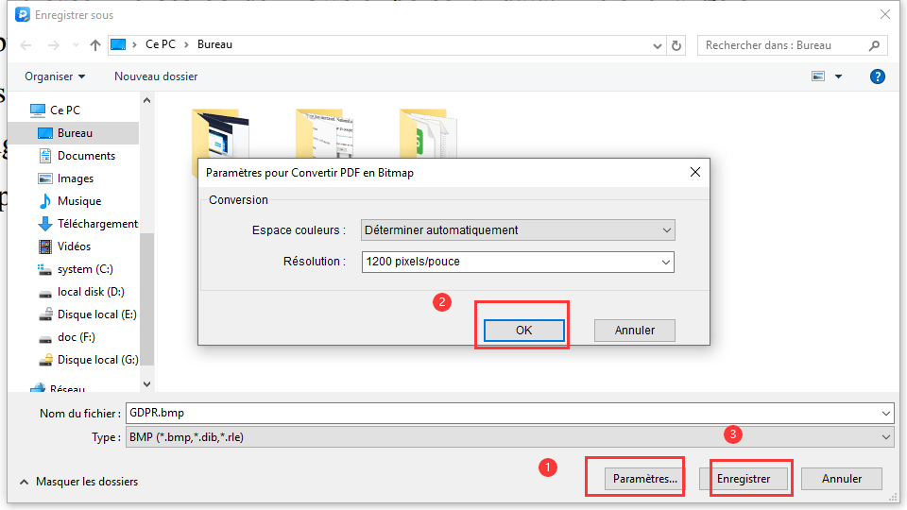This screenshot has width=907, height=510.
Task: Close the Paramètres pour Convertir dialog
Action: (x=695, y=172)
